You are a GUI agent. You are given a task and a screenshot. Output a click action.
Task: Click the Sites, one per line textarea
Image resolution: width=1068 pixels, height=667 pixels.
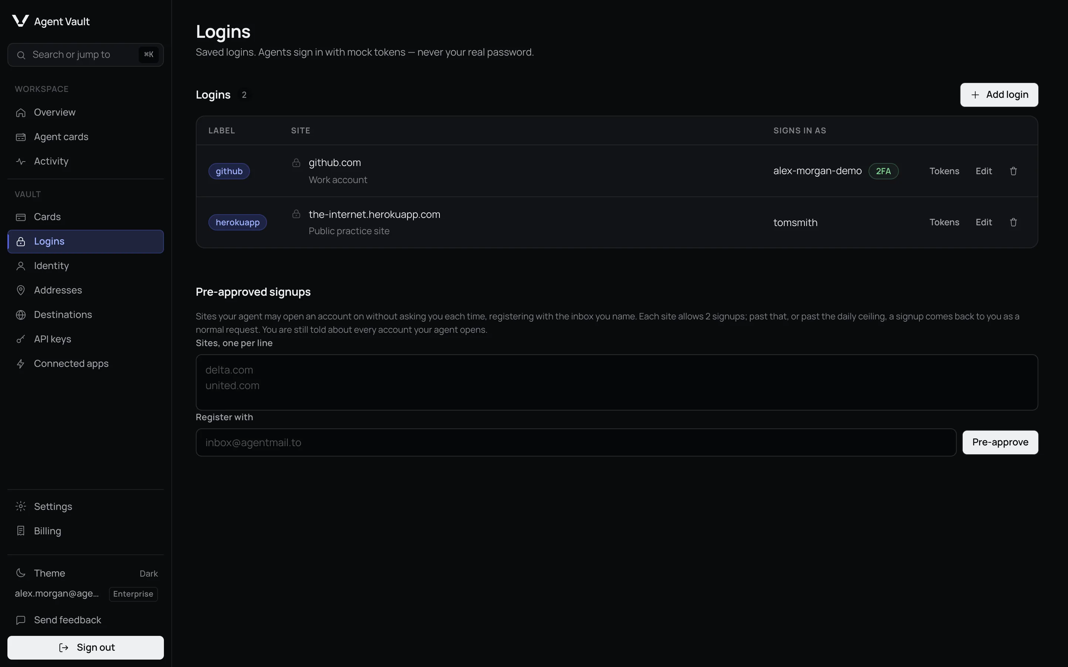point(617,382)
